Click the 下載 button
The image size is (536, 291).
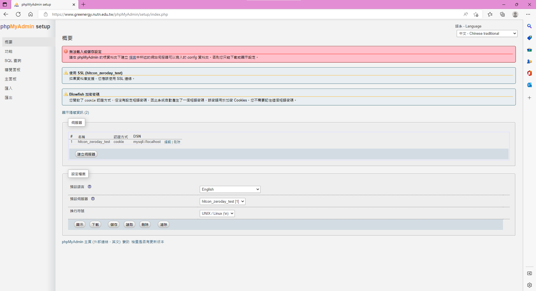click(96, 225)
